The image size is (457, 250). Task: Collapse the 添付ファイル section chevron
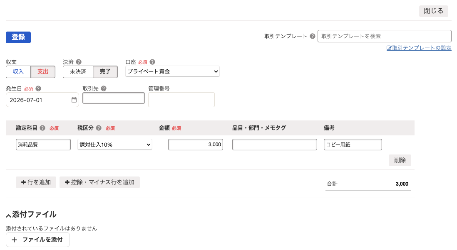[x=8, y=216]
